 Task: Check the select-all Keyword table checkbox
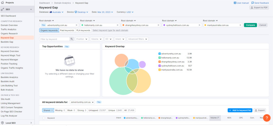44,118
